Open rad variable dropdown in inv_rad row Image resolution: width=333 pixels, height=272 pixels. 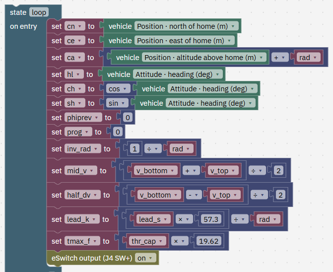tap(181, 149)
